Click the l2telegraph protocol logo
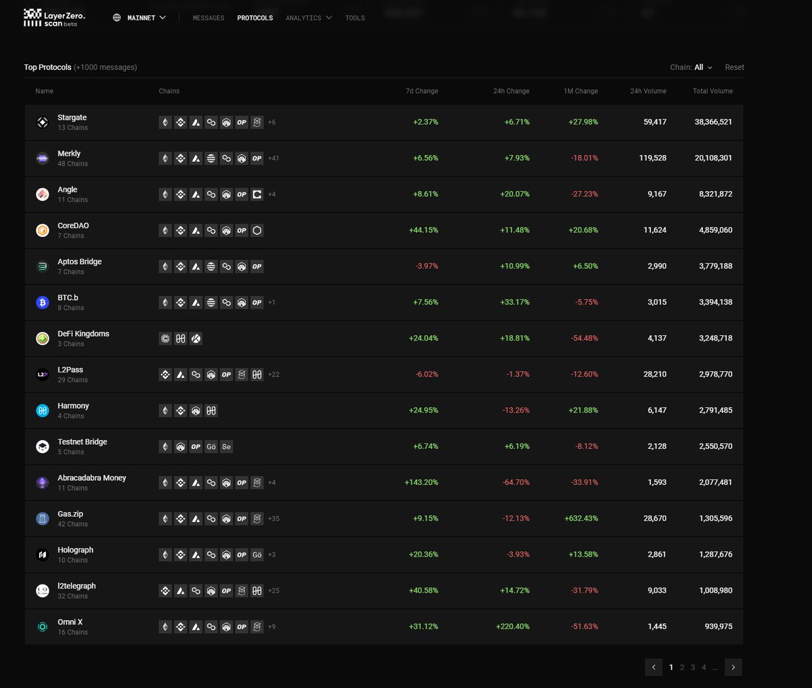Viewport: 812px width, 688px height. point(43,590)
